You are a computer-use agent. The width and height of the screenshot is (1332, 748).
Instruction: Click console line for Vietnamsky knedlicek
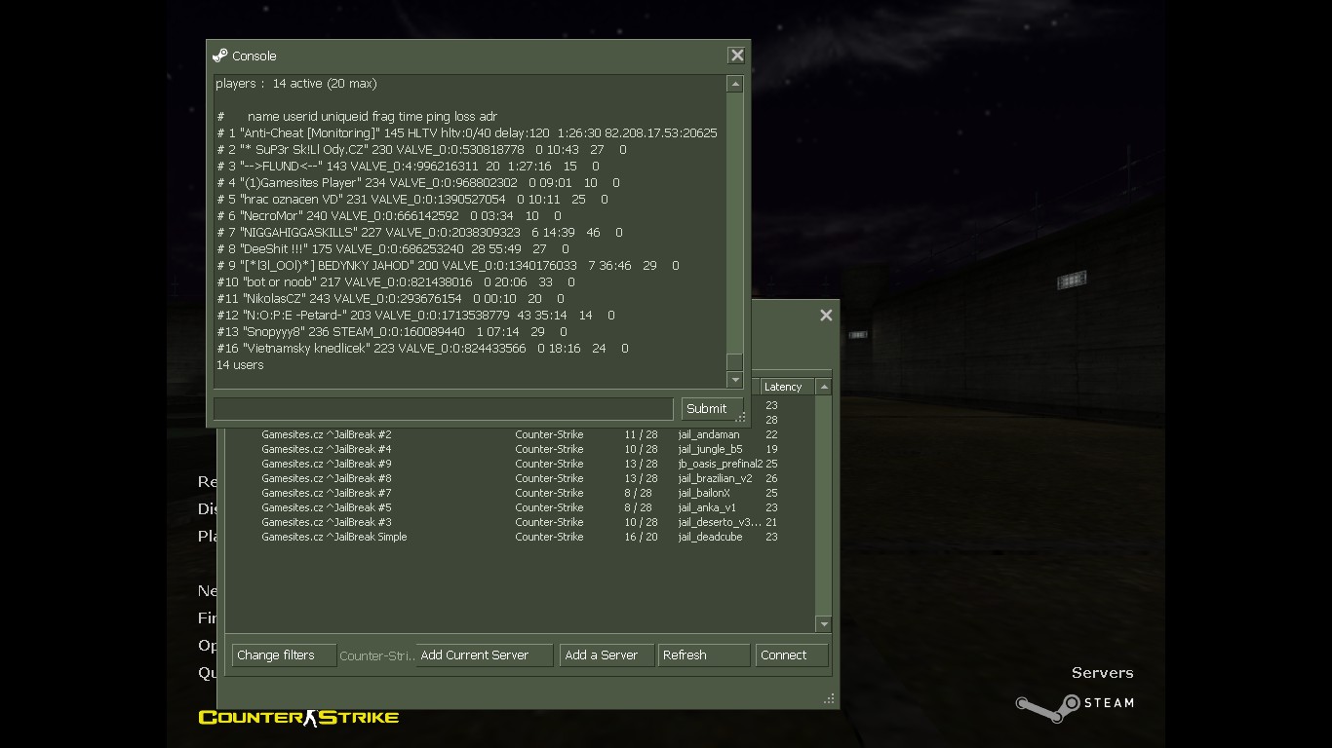pyautogui.click(x=422, y=348)
